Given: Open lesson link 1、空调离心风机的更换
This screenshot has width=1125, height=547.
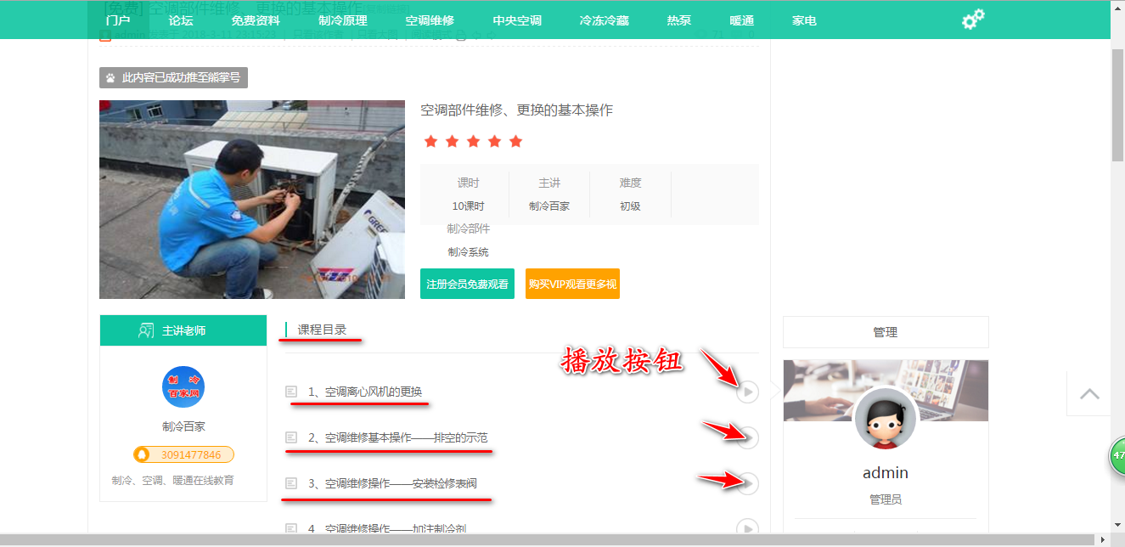Looking at the screenshot, I should coord(365,392).
